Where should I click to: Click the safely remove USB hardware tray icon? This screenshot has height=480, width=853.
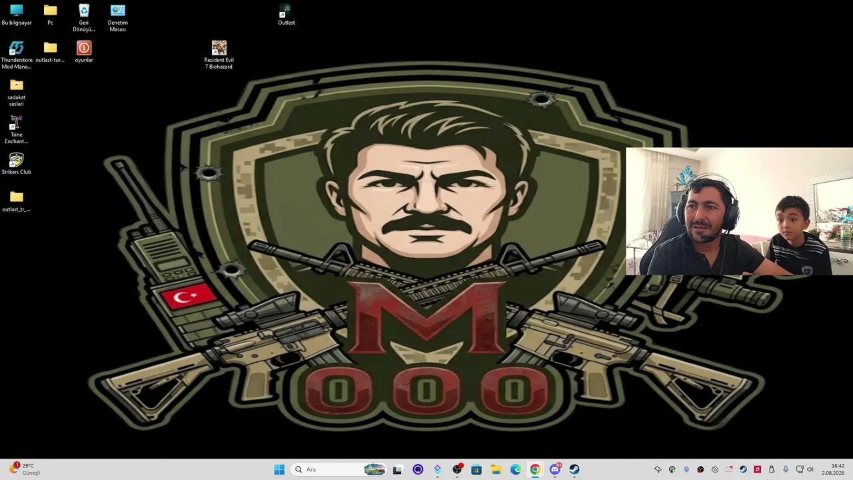[772, 469]
